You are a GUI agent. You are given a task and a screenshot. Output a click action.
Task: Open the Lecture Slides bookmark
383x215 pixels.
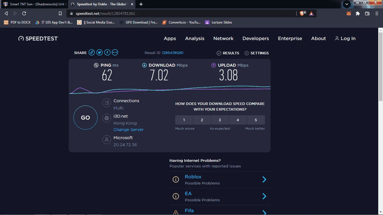tap(219, 22)
